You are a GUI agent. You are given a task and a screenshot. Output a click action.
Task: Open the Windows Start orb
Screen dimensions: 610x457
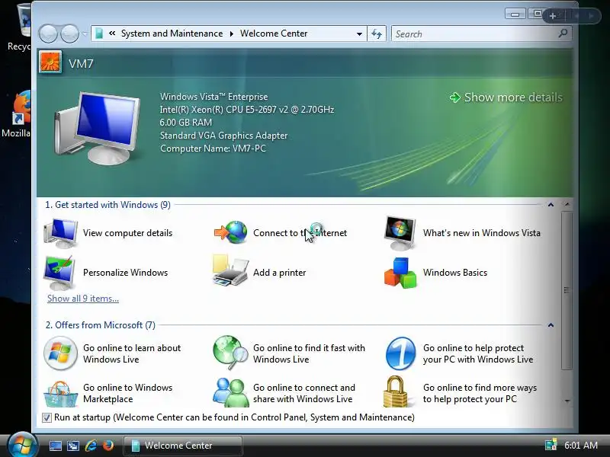click(x=22, y=446)
